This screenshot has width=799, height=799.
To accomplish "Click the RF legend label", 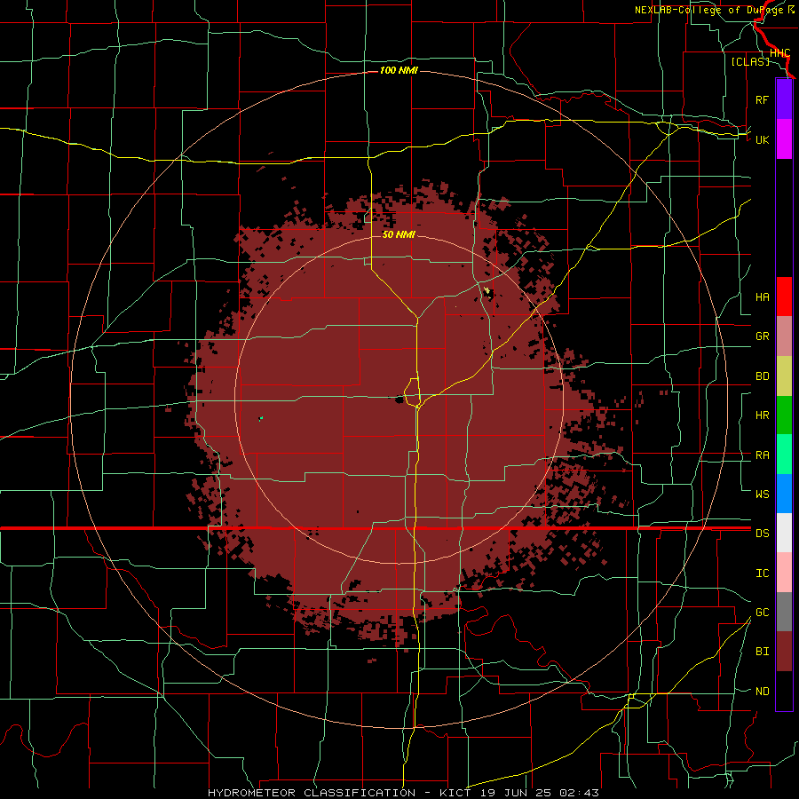I will 762,99.
